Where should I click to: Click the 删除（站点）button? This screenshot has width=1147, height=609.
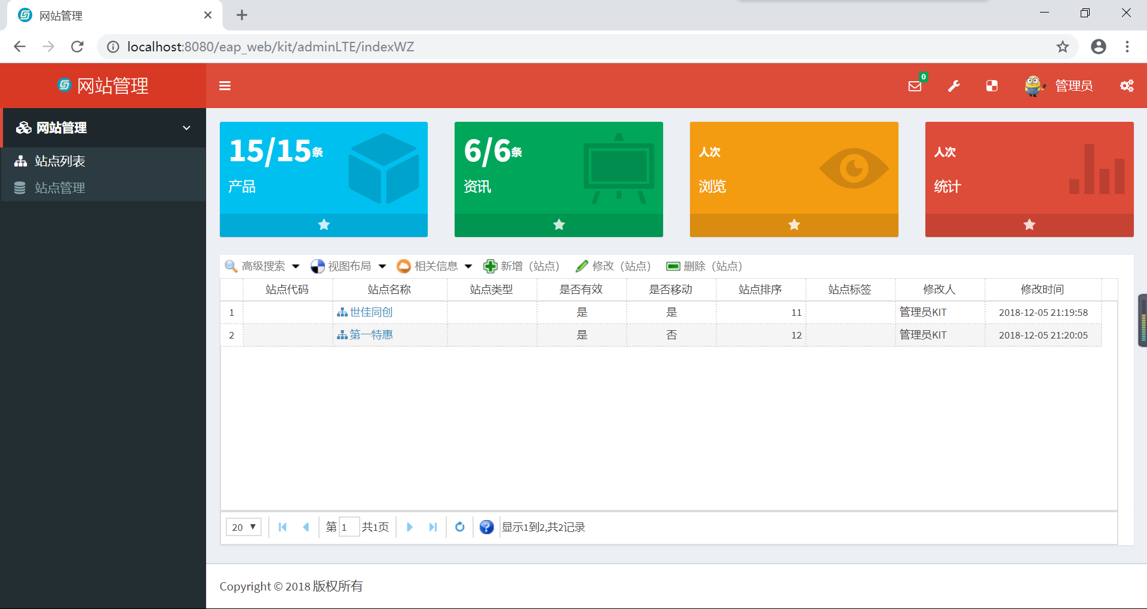(704, 266)
